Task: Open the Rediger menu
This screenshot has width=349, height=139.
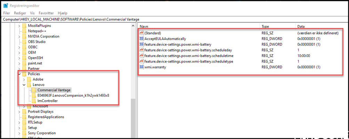Action: [20, 13]
